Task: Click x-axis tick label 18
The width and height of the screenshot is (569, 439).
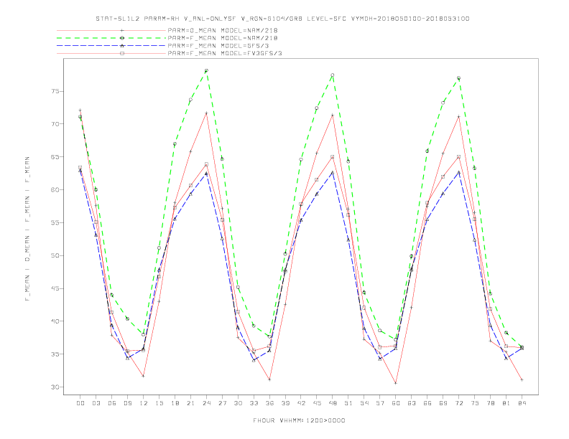Action: click(x=175, y=403)
